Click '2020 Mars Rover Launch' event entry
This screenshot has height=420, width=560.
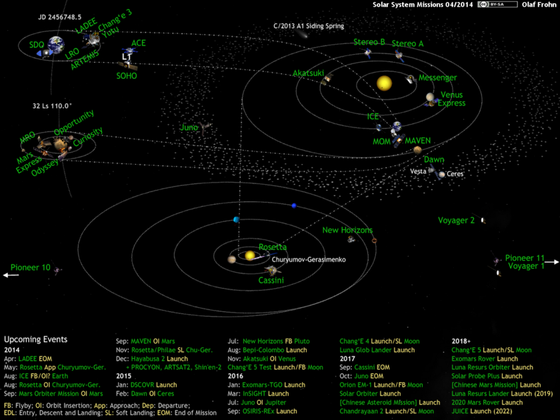coord(487,403)
